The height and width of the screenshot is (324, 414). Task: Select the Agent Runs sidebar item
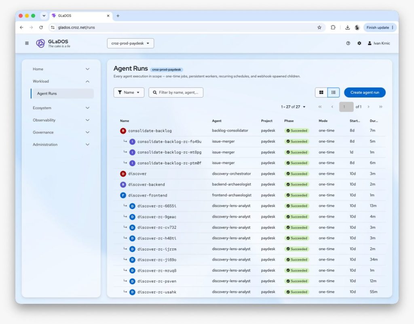coord(62,94)
